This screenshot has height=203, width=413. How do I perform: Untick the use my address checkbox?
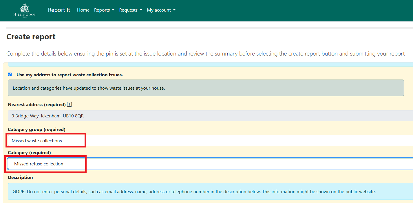click(x=10, y=75)
